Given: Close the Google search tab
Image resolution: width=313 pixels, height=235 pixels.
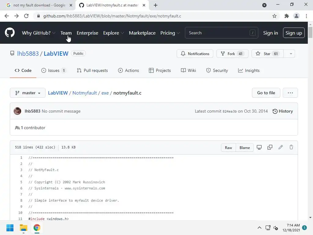Looking at the screenshot, I should point(71,5).
